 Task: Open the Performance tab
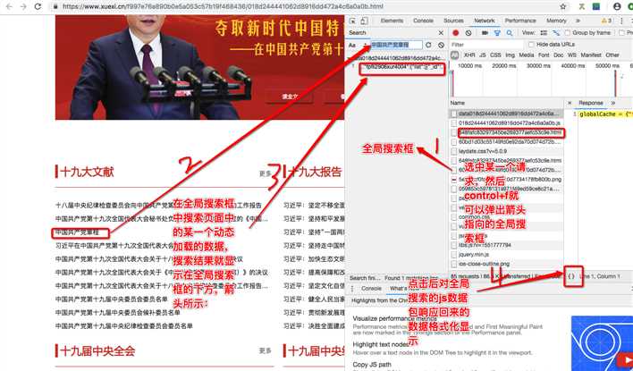[520, 20]
